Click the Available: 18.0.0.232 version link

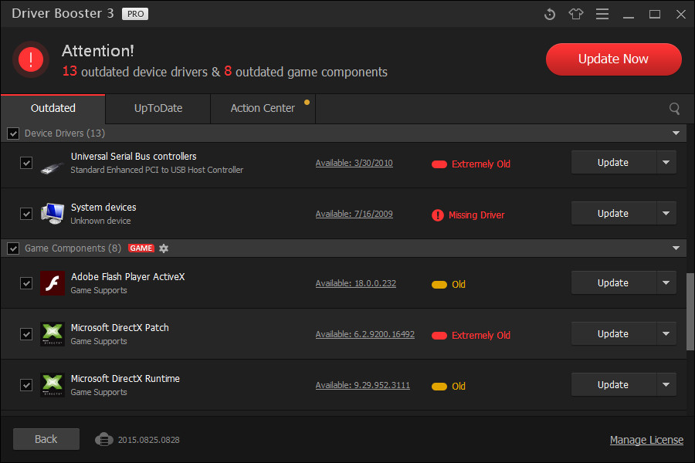[355, 283]
